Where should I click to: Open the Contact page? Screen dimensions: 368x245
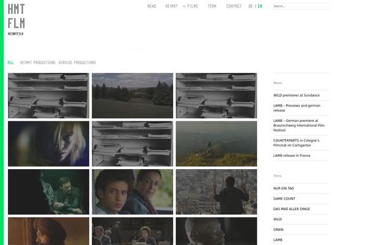tap(234, 6)
